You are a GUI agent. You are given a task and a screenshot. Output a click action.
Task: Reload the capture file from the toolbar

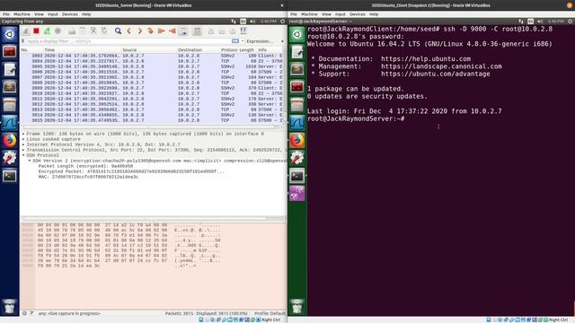pos(104,31)
